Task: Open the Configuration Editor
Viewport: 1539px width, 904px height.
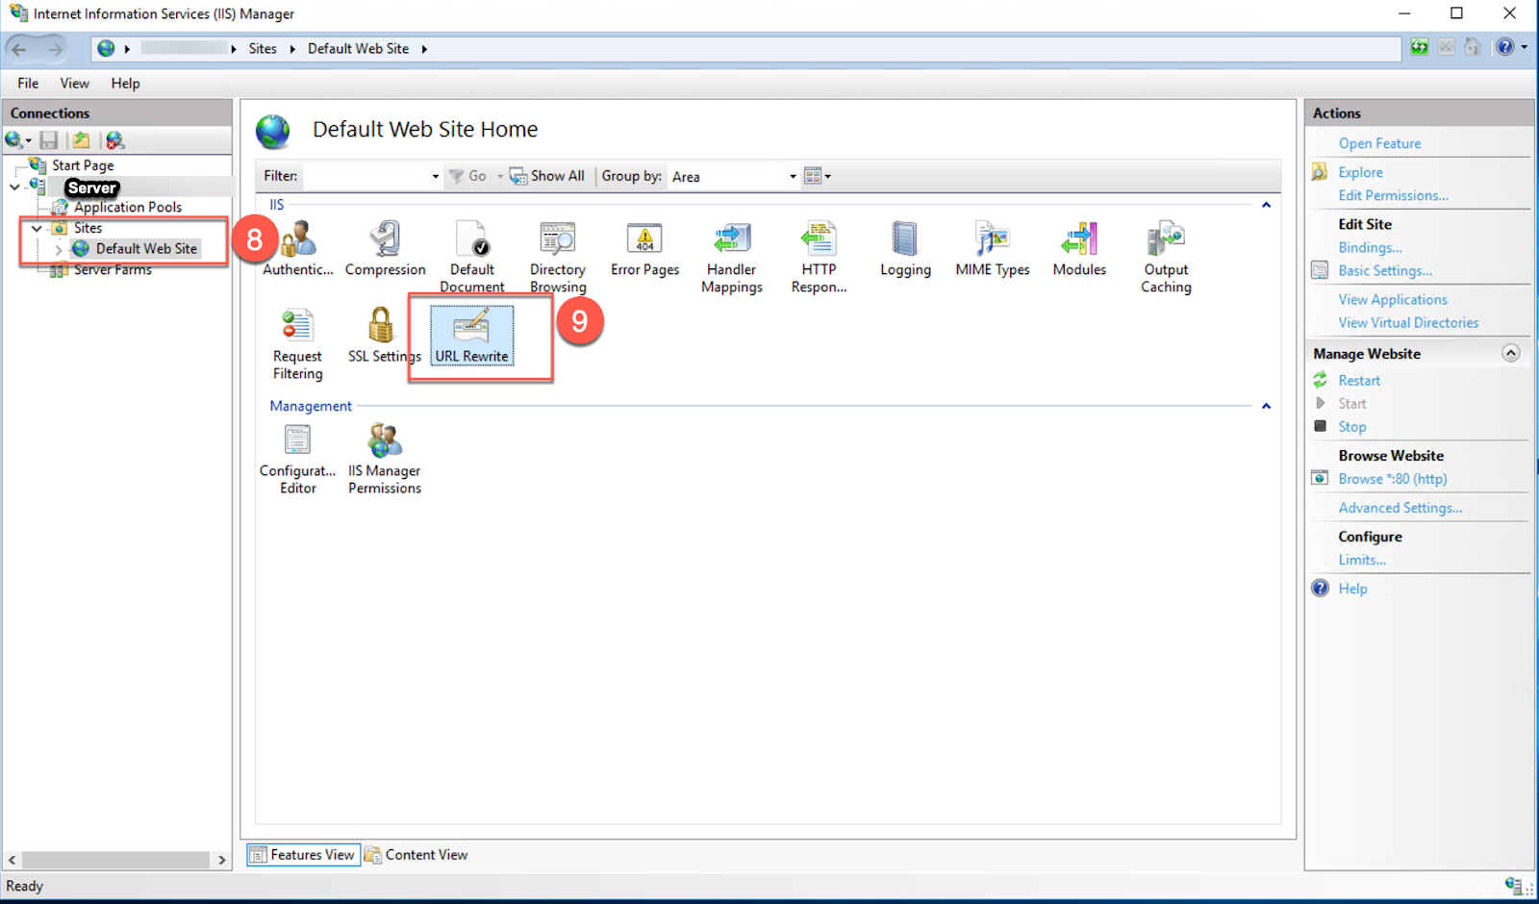Action: 297,459
